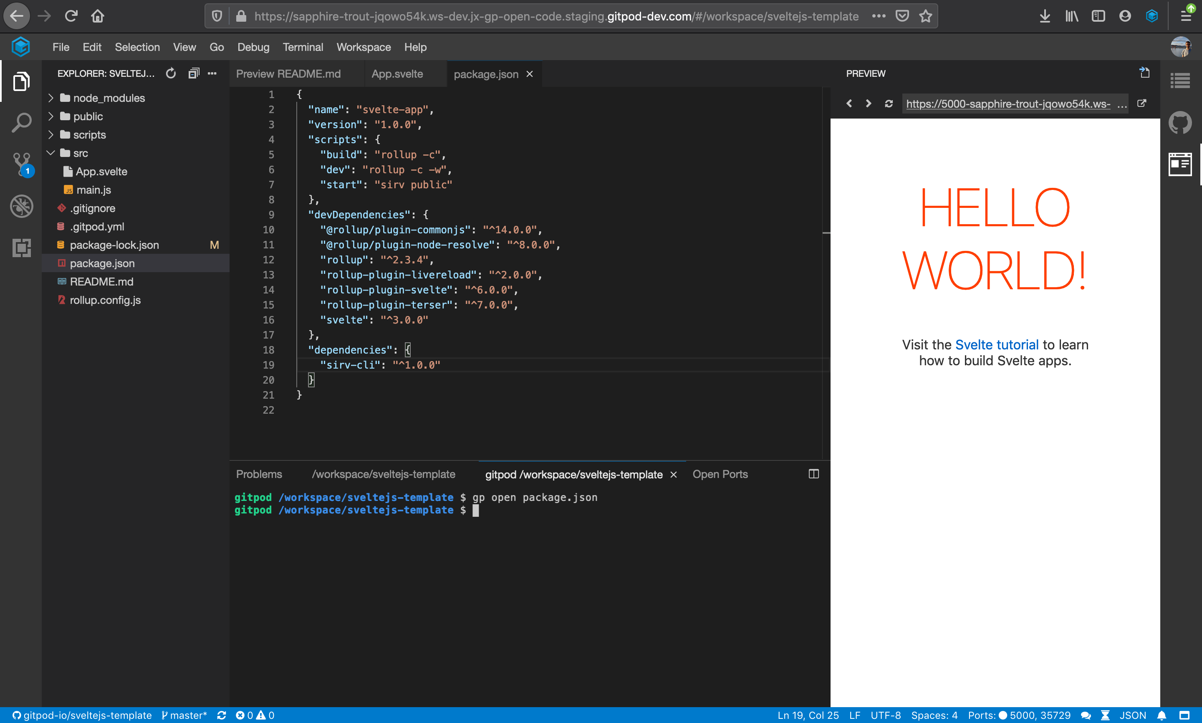Follow the Svelte tutorial link in the preview

pos(997,344)
